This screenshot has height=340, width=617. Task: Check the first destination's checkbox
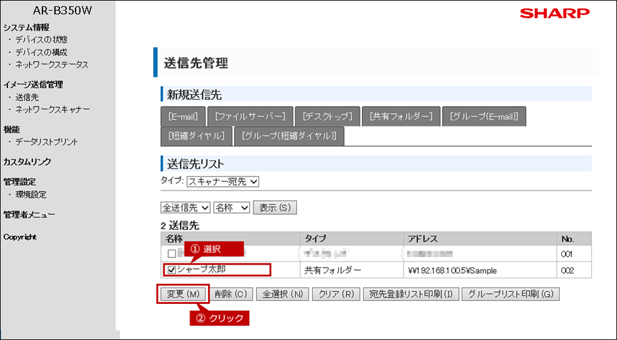click(172, 253)
